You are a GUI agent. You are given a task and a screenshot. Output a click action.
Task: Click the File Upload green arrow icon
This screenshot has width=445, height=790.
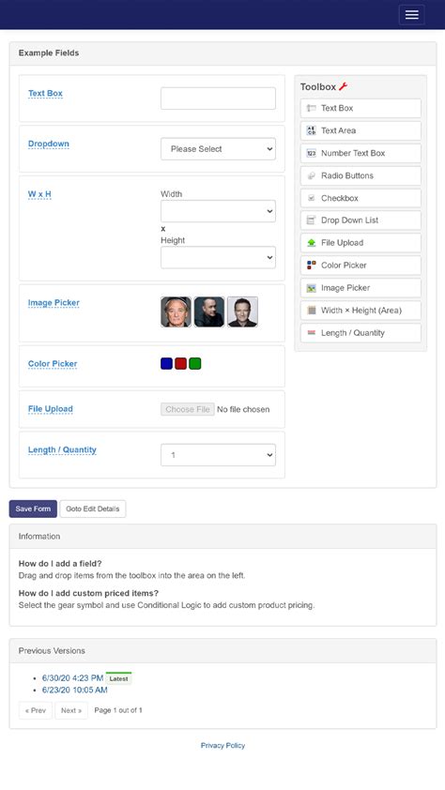click(x=311, y=243)
